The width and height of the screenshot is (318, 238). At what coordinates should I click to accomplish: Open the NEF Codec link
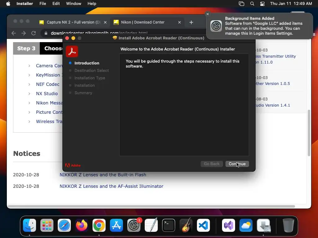48,84
